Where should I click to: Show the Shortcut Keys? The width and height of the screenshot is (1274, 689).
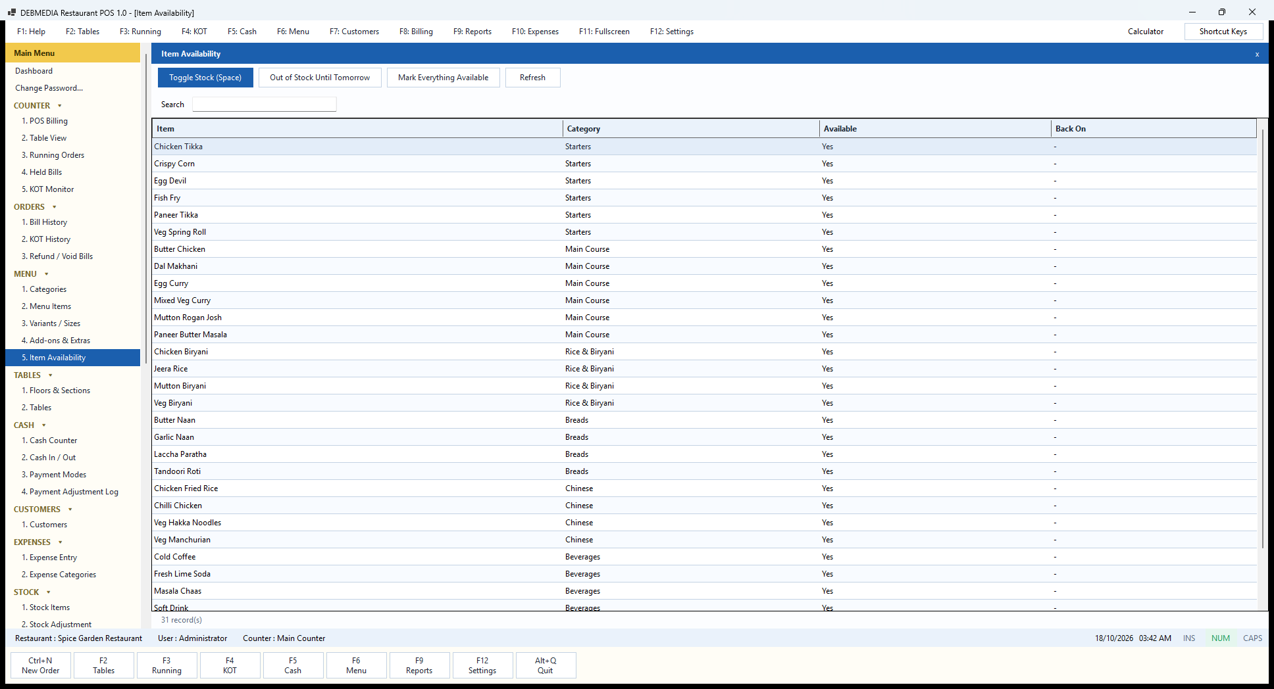(x=1223, y=32)
